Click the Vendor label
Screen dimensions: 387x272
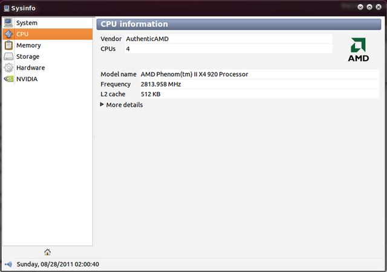point(111,39)
